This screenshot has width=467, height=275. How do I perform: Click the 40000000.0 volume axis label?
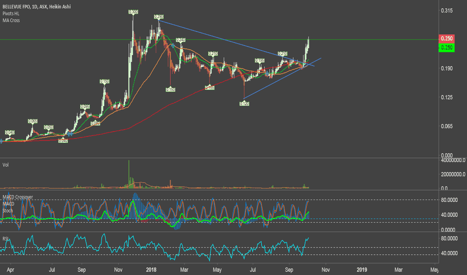click(452, 160)
